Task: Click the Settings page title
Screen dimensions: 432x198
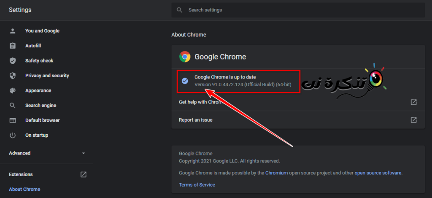Action: (20, 10)
